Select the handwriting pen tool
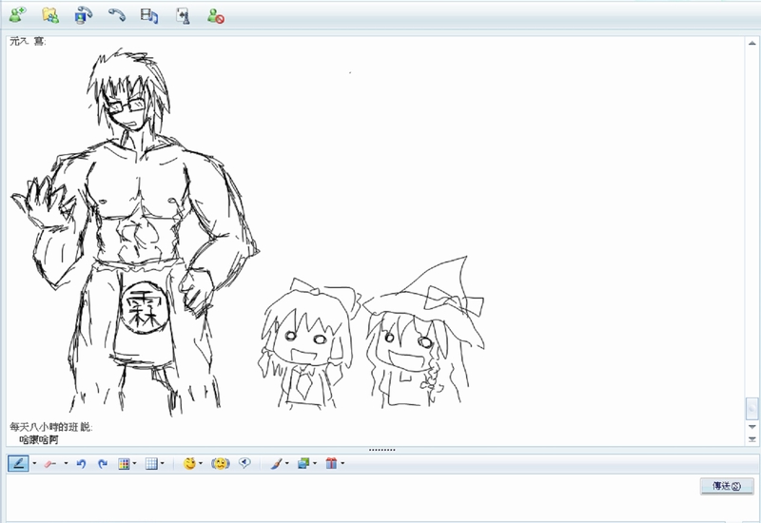The height and width of the screenshot is (523, 761). 18,464
